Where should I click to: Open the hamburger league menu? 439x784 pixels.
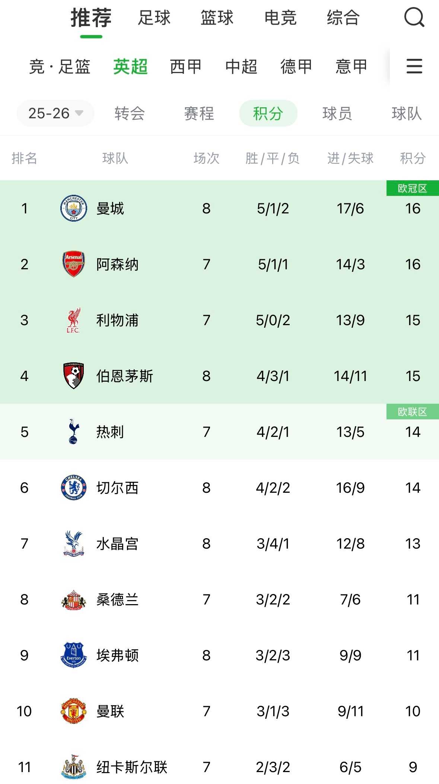[x=414, y=66]
